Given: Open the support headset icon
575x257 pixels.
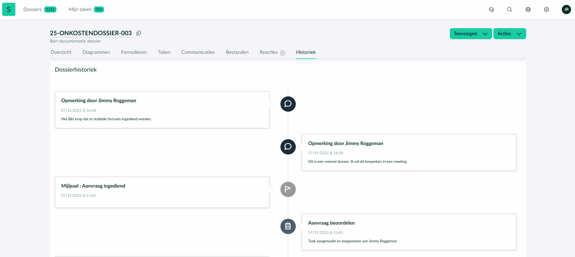Looking at the screenshot, I should coord(491,9).
